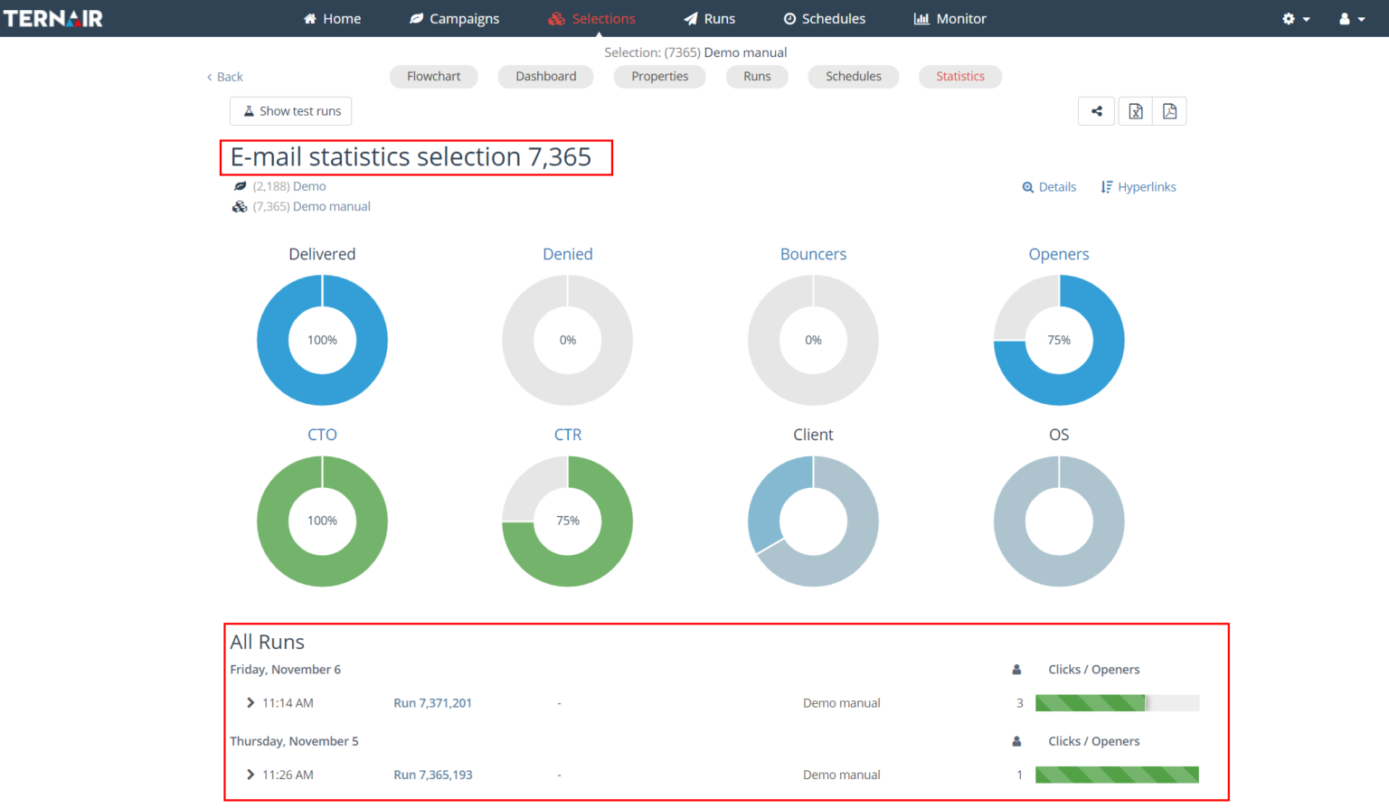This screenshot has width=1389, height=808.
Task: Click the Openers donut chart
Action: coord(1059,340)
